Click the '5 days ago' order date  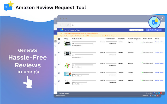120,42
